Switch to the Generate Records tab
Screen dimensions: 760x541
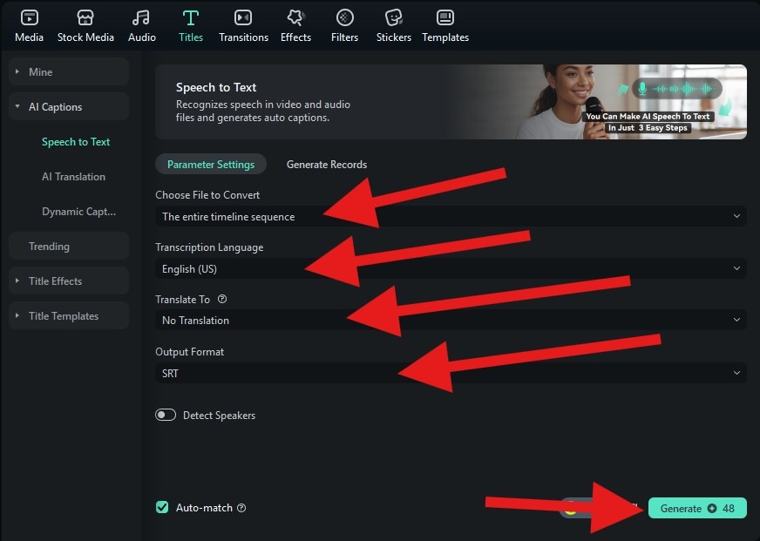[327, 164]
